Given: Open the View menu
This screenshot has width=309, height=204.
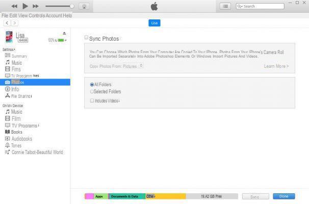Looking at the screenshot, I should [23, 16].
